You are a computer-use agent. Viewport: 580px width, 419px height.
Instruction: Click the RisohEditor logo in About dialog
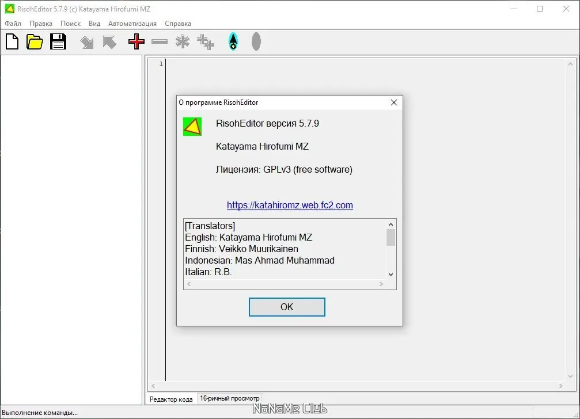tap(192, 127)
